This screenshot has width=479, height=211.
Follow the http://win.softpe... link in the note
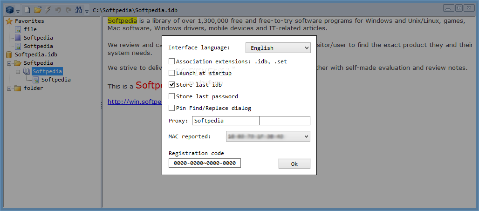[134, 102]
